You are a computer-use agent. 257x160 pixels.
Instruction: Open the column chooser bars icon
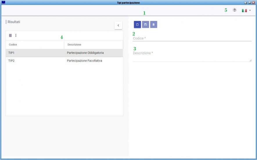10,35
